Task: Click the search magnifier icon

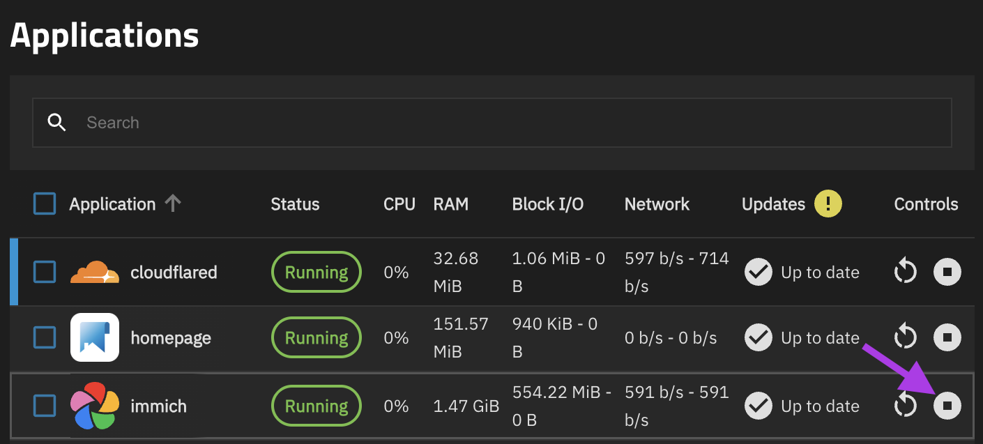Action: [56, 123]
